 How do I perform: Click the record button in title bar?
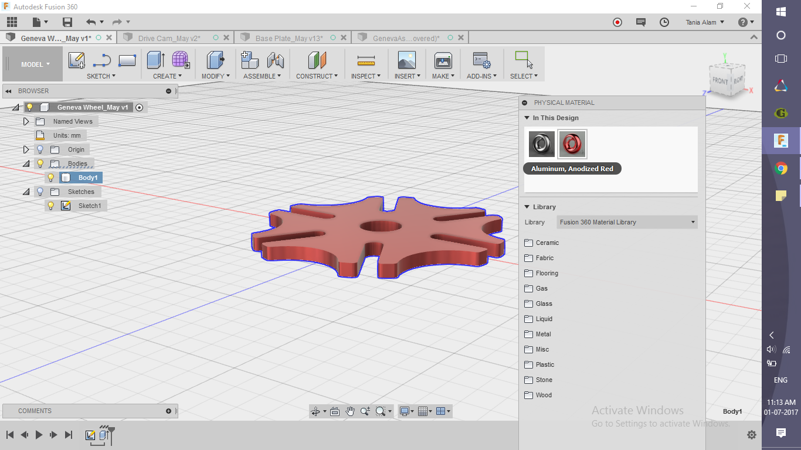[x=617, y=22]
